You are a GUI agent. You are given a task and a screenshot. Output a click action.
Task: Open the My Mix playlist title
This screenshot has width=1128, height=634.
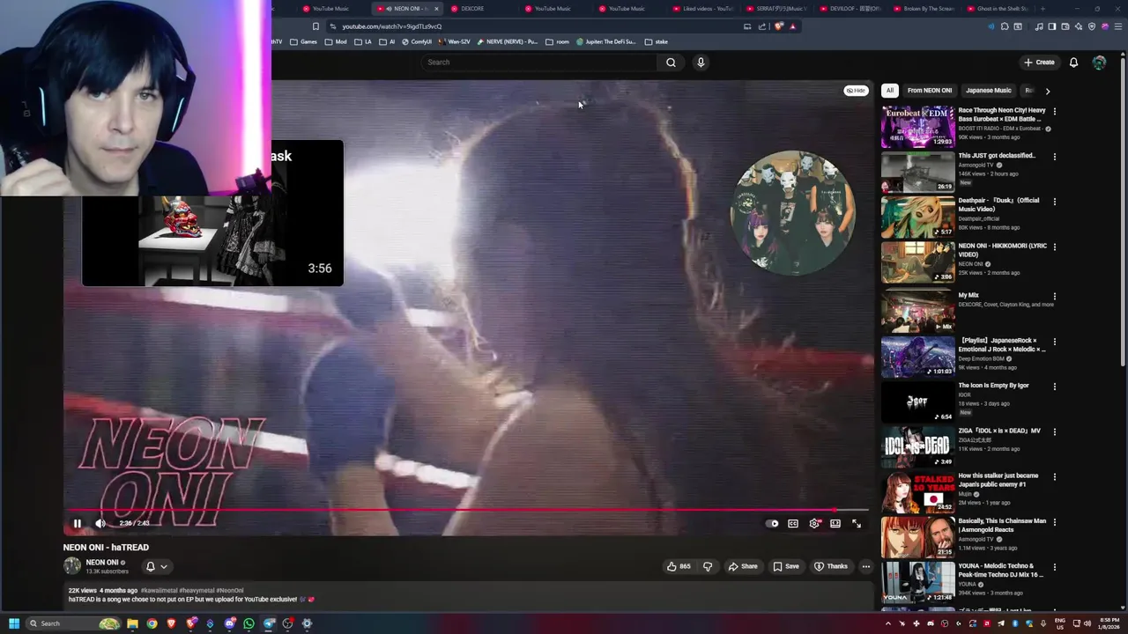968,296
